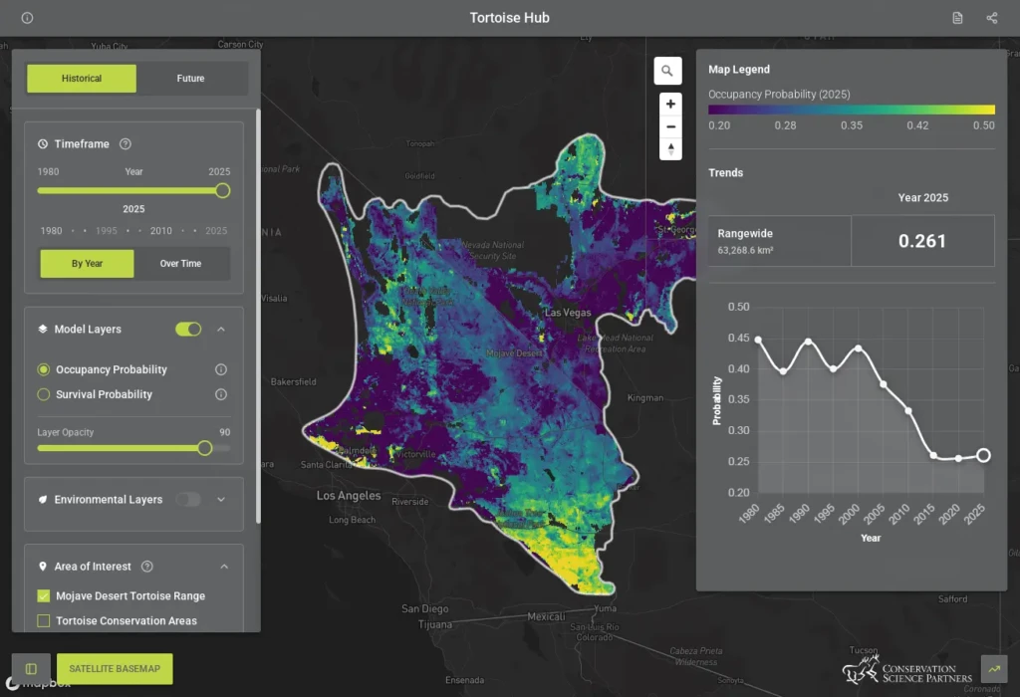Toggle sidebar panel icon at bottom-left
1020x697 pixels.
click(31, 669)
